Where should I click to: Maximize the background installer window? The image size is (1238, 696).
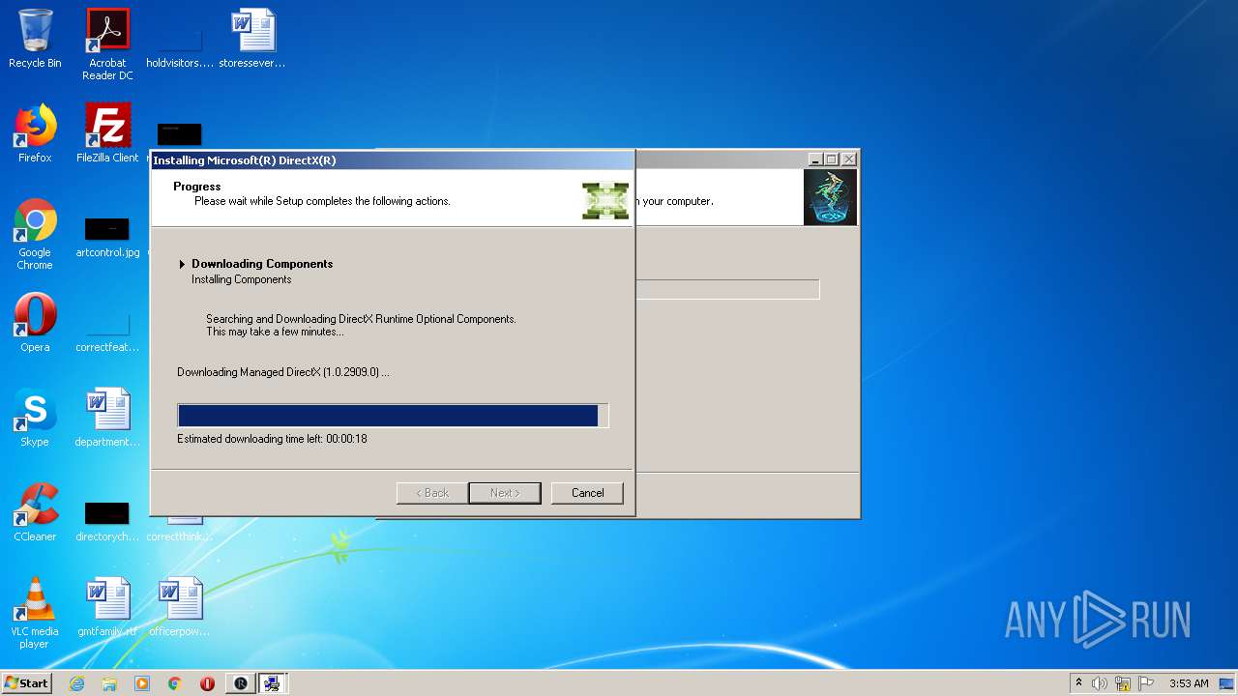[831, 159]
